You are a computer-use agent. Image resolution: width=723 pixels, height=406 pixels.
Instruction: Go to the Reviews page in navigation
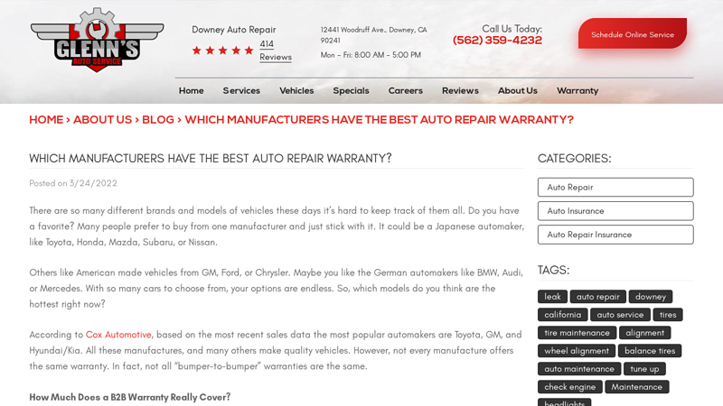460,91
